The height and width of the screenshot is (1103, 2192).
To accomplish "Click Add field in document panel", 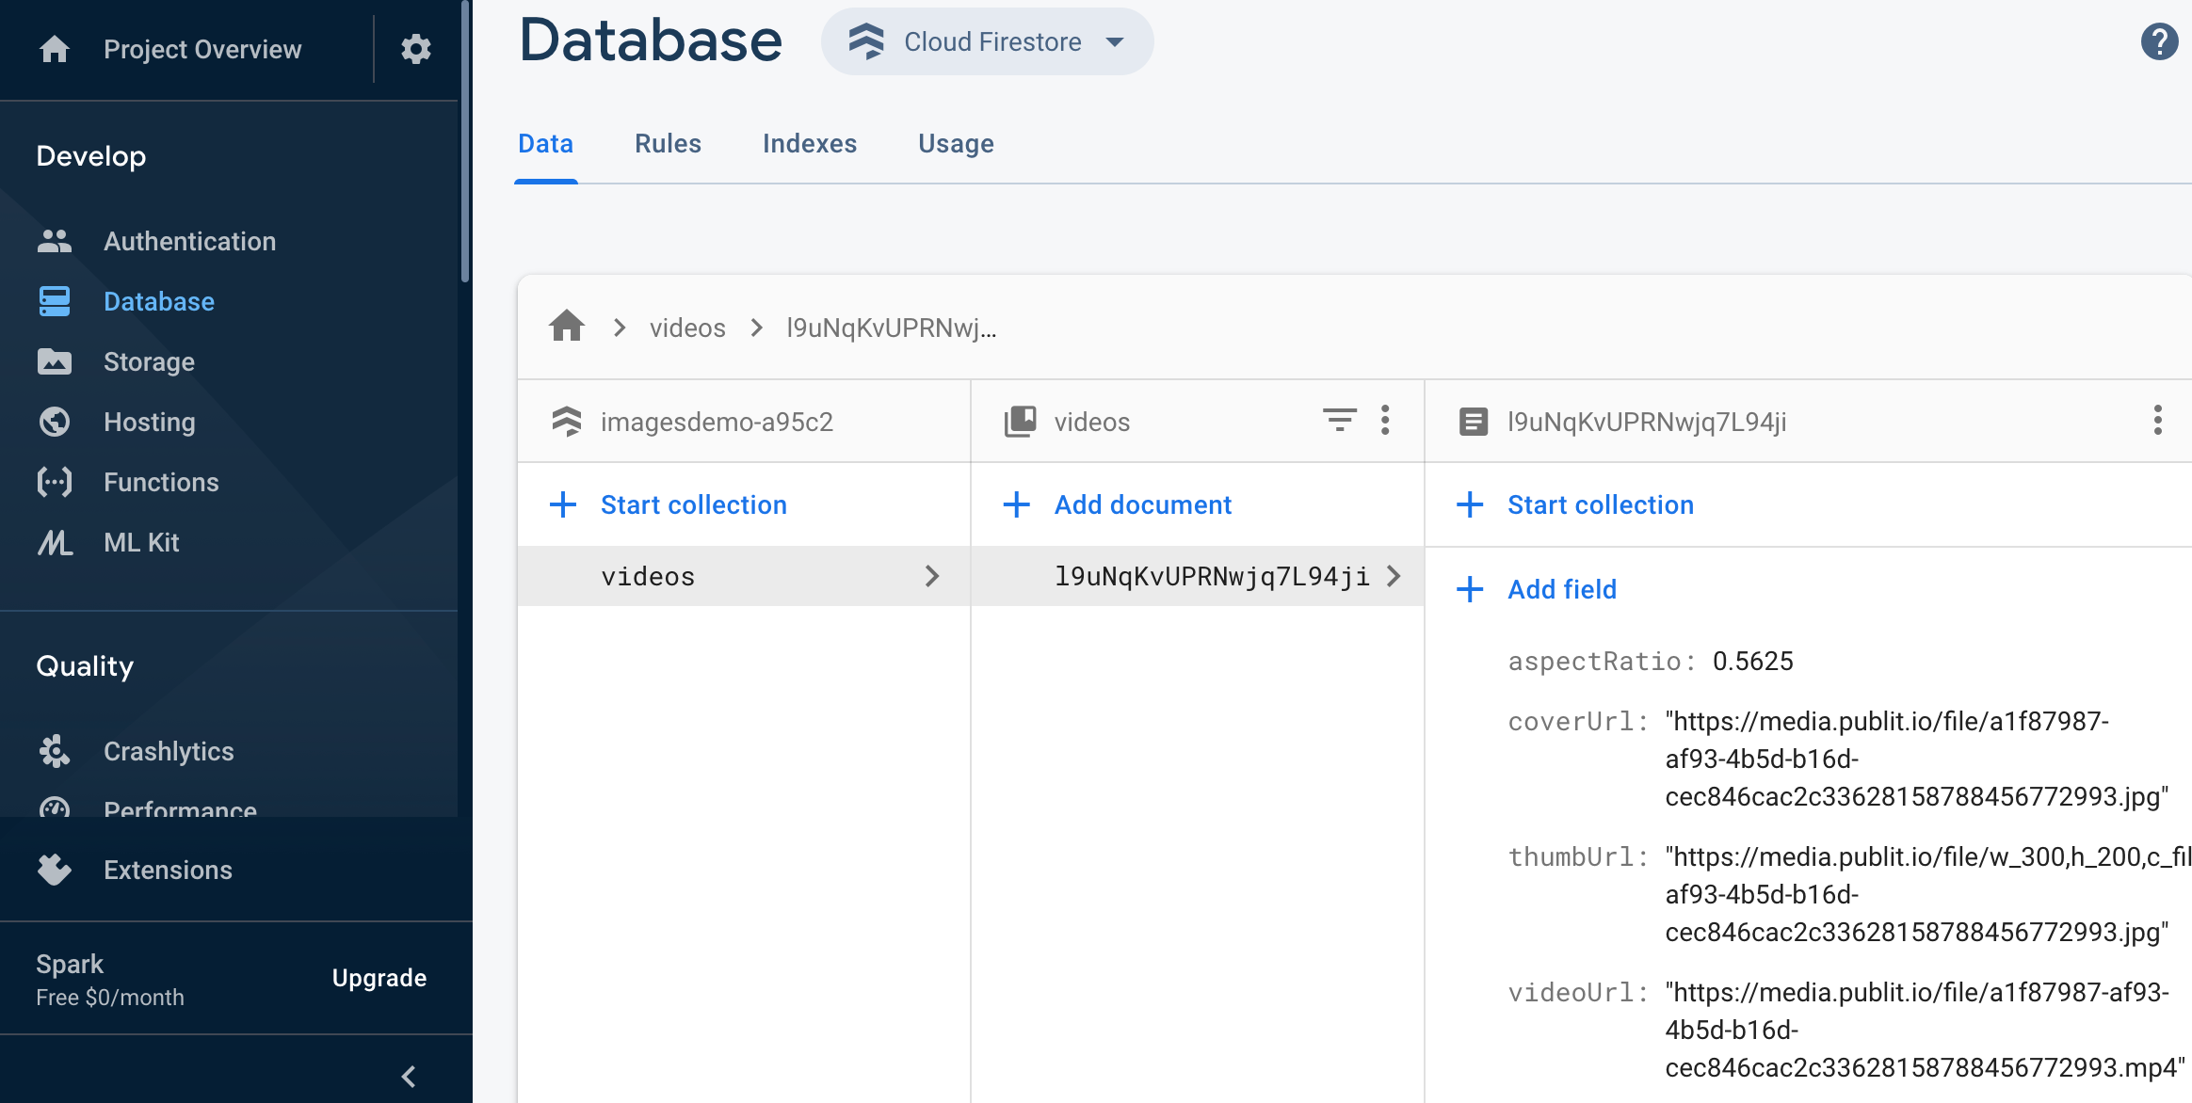I will pyautogui.click(x=1561, y=589).
